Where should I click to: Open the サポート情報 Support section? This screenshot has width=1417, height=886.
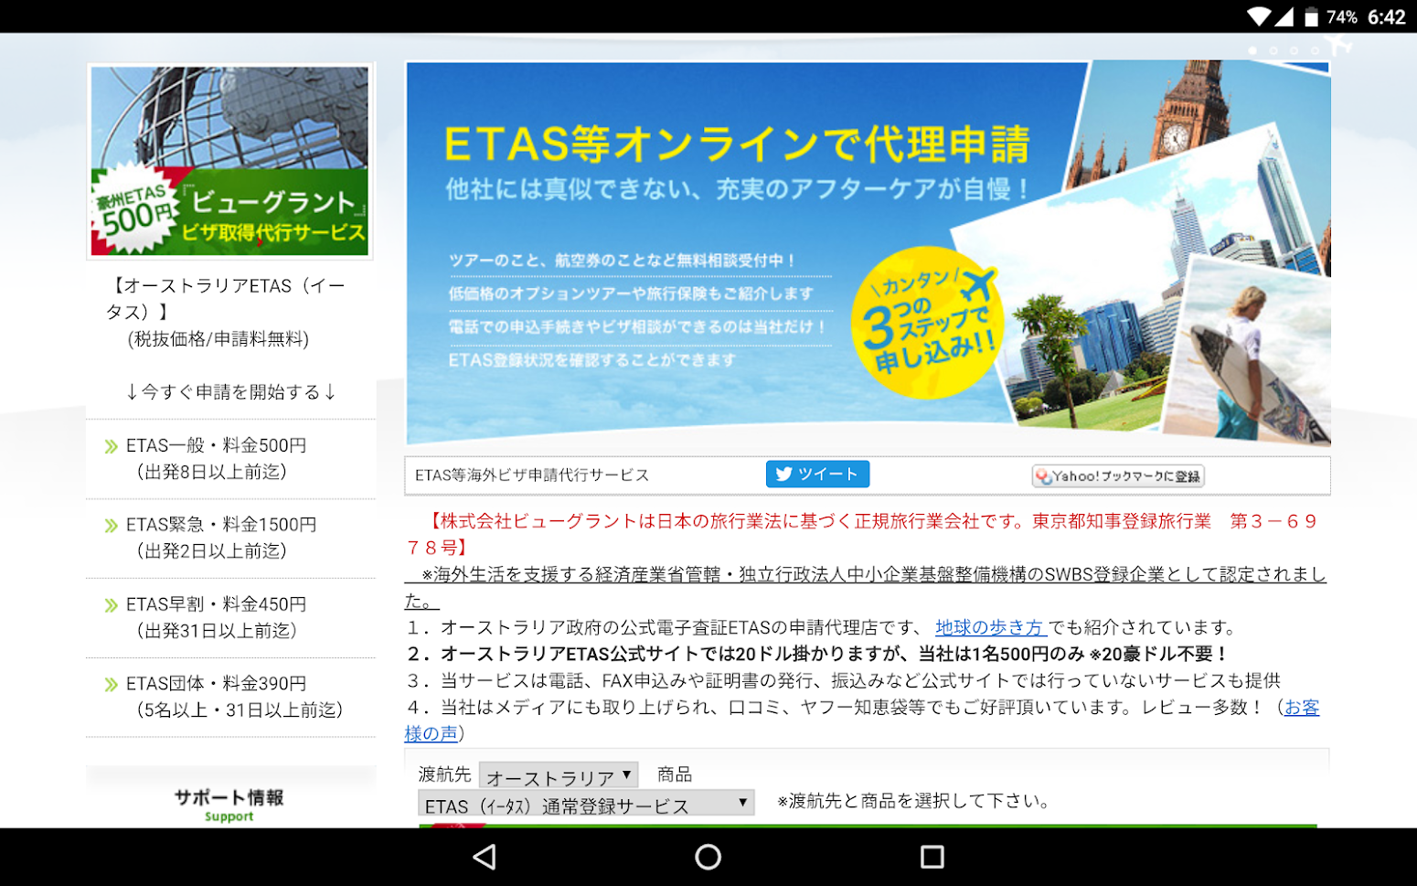tap(229, 803)
